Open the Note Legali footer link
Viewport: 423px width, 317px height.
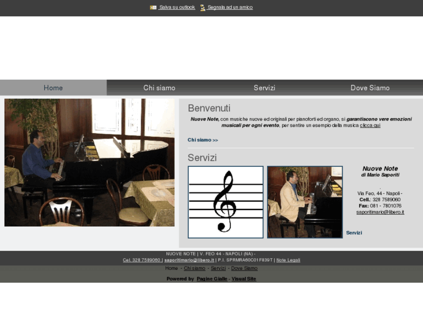tap(288, 260)
